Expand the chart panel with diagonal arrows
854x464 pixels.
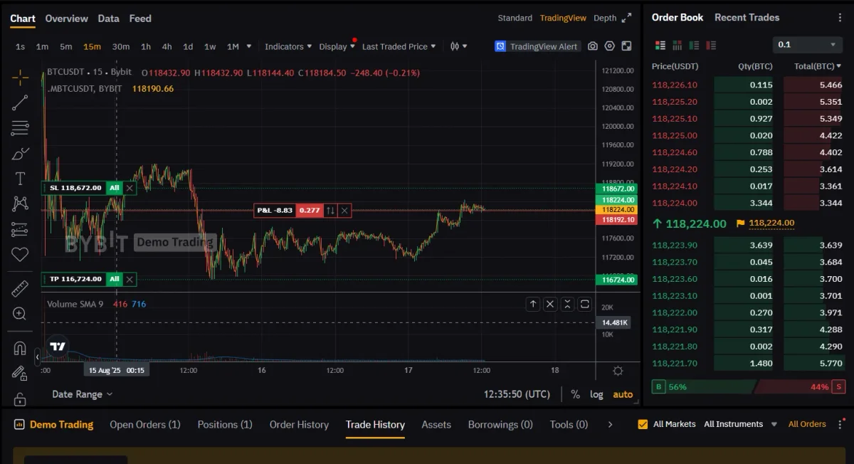point(627,18)
